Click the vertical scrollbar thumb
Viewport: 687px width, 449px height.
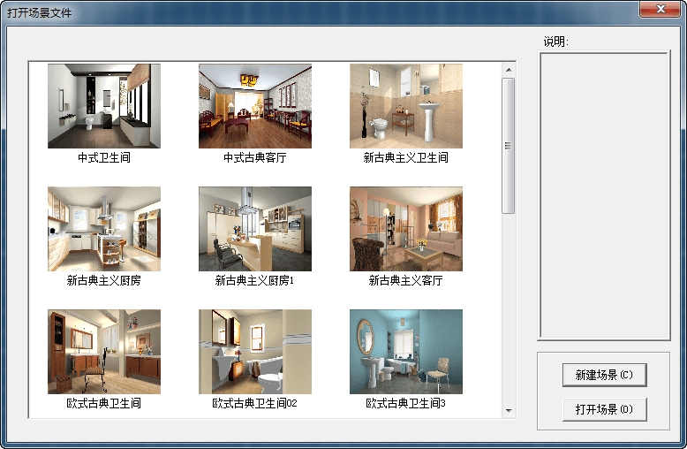pos(508,146)
